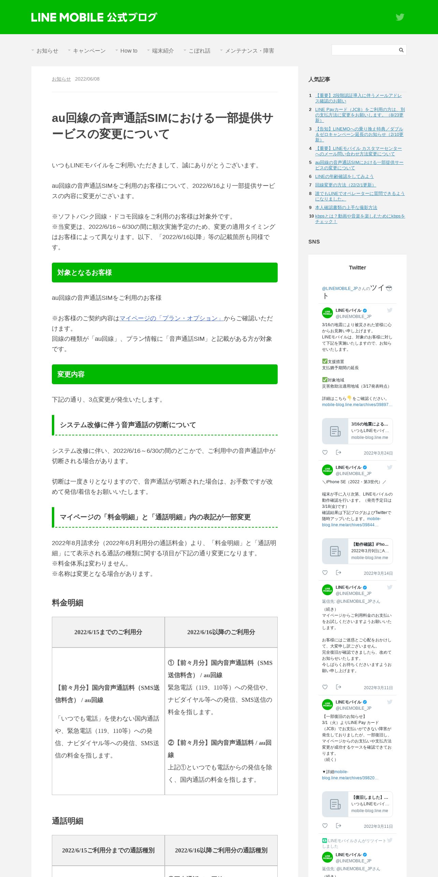Click the 2022/6/16以降のご利用分 table header

coord(221,632)
